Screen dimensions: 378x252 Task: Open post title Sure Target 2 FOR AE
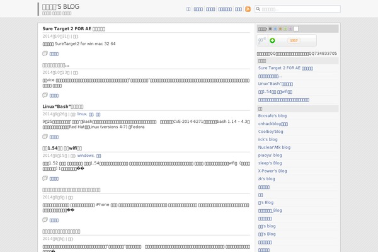74,29
